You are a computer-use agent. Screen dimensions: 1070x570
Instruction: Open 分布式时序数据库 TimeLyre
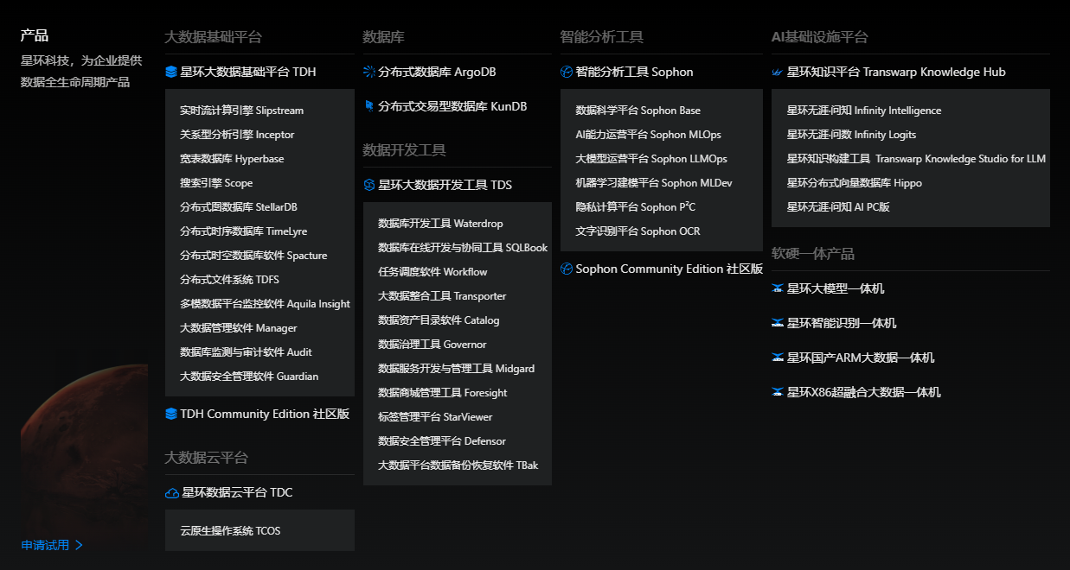(243, 231)
